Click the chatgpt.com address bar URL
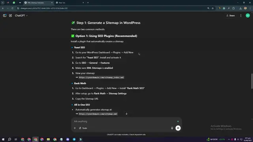The height and width of the screenshot is (142, 253). pyautogui.click(x=44, y=8)
